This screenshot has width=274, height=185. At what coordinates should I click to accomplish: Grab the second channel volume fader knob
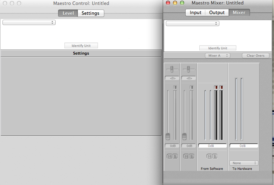click(x=184, y=137)
